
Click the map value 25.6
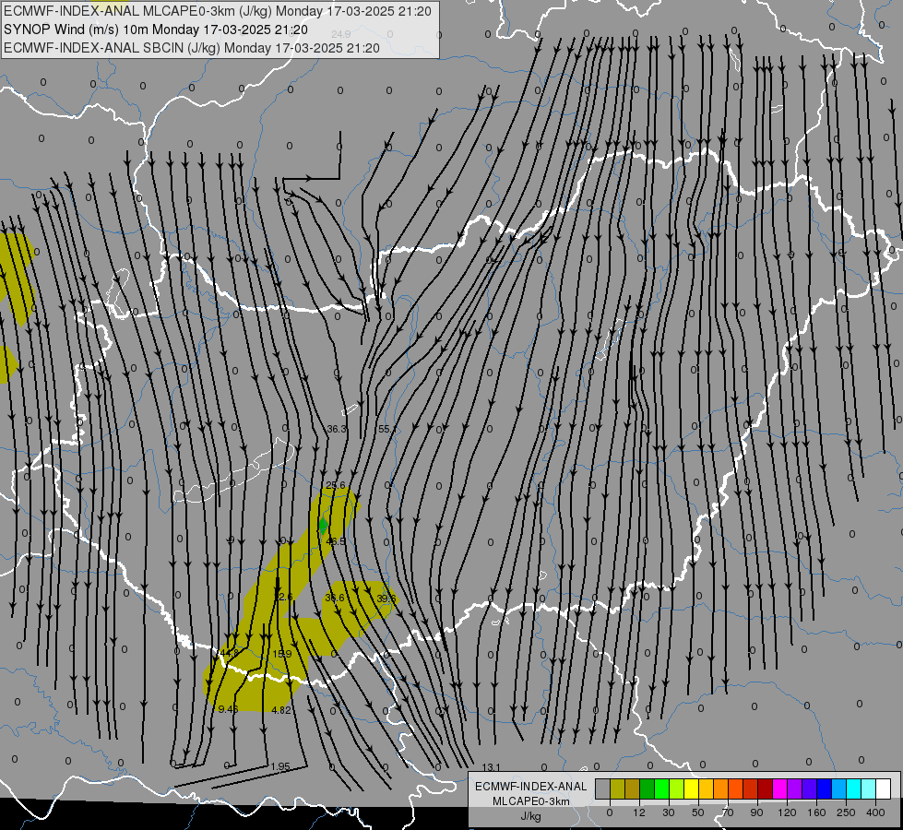pyautogui.click(x=336, y=486)
